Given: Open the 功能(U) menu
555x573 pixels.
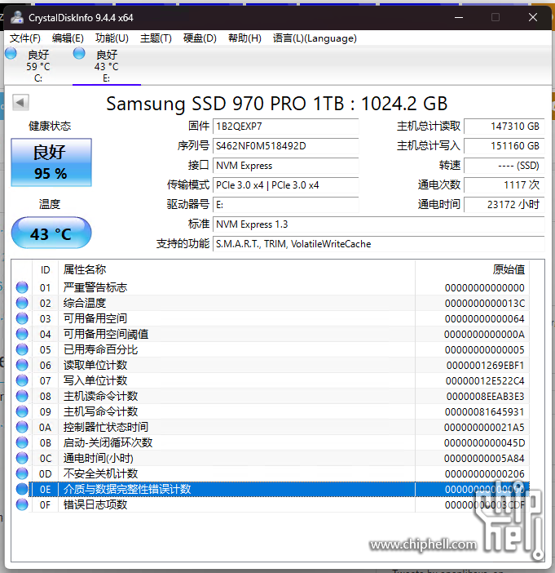Looking at the screenshot, I should click(112, 38).
